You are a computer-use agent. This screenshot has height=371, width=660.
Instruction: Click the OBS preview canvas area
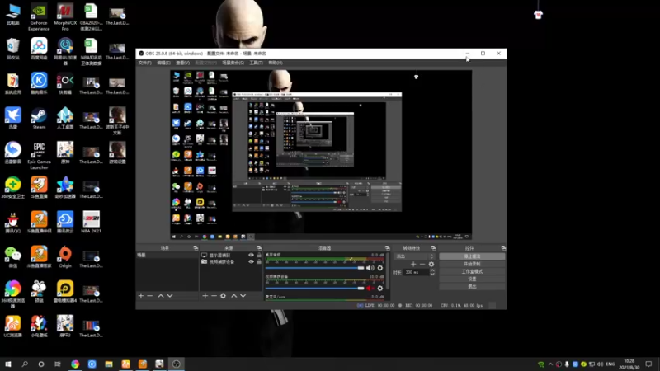pyautogui.click(x=321, y=155)
